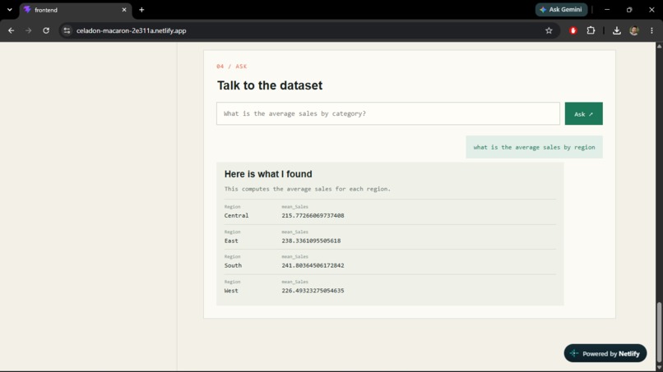
Task: Open the Extensions puzzle menu
Action: (x=591, y=30)
